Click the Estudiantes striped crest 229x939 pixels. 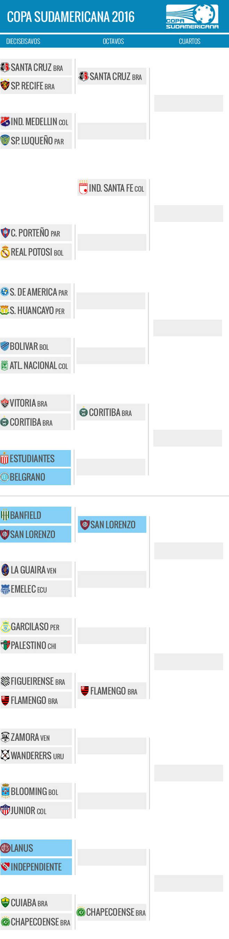[5, 459]
